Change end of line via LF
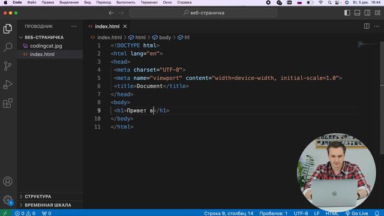Screen dimensions: 384x216 click(317, 214)
